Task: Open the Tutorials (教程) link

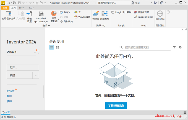Action: point(9,101)
